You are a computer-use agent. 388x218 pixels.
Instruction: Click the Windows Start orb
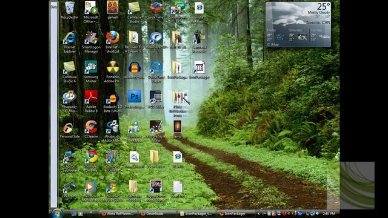click(x=57, y=213)
